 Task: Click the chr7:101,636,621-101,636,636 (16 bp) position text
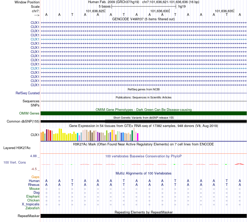[x=171, y=2]
